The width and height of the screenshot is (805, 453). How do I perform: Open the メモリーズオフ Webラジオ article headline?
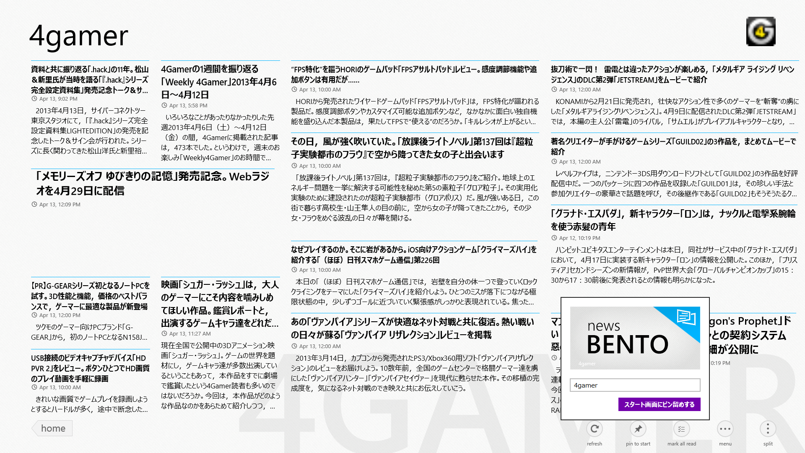coord(153,183)
